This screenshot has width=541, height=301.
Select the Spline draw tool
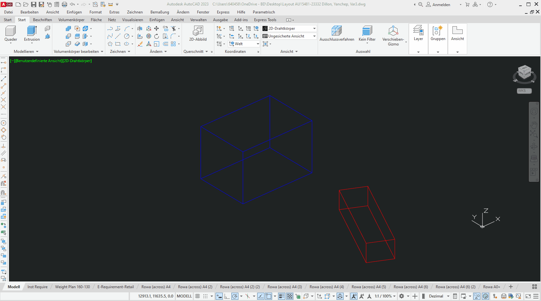point(110,36)
